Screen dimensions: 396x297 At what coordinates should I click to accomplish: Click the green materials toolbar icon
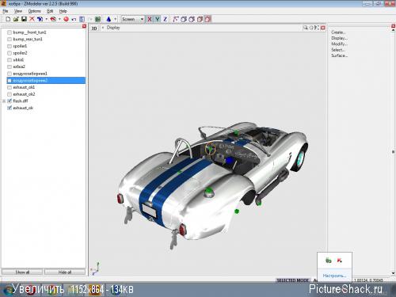[x=98, y=19]
